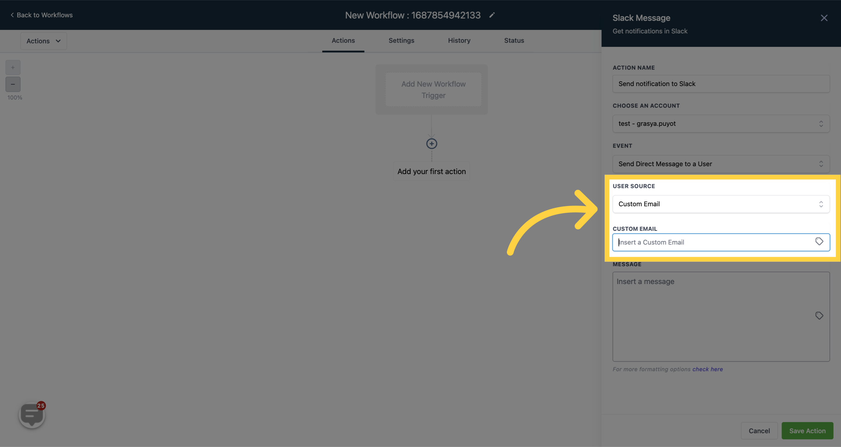The image size is (841, 447).
Task: Zoom out the workflow canvas with minus
Action: point(13,84)
